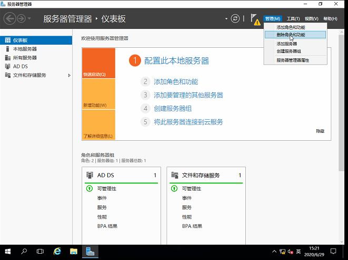Image resolution: width=348 pixels, height=260 pixels.
Task: Open dropdown arrow left of refresh
Action: click(226, 19)
